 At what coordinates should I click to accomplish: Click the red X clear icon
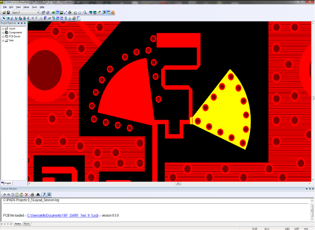pos(27,195)
